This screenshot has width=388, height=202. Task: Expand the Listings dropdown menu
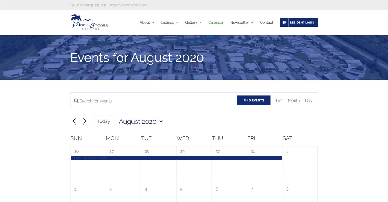(170, 23)
